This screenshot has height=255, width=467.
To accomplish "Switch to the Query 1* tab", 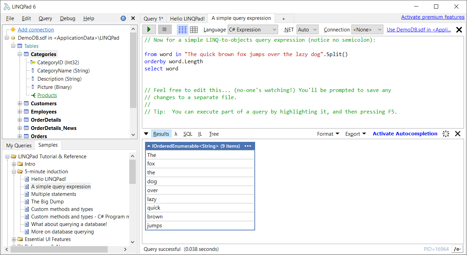I will (153, 18).
